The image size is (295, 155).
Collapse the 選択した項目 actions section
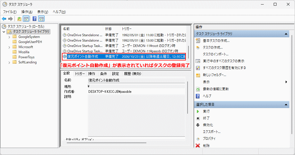(286, 104)
